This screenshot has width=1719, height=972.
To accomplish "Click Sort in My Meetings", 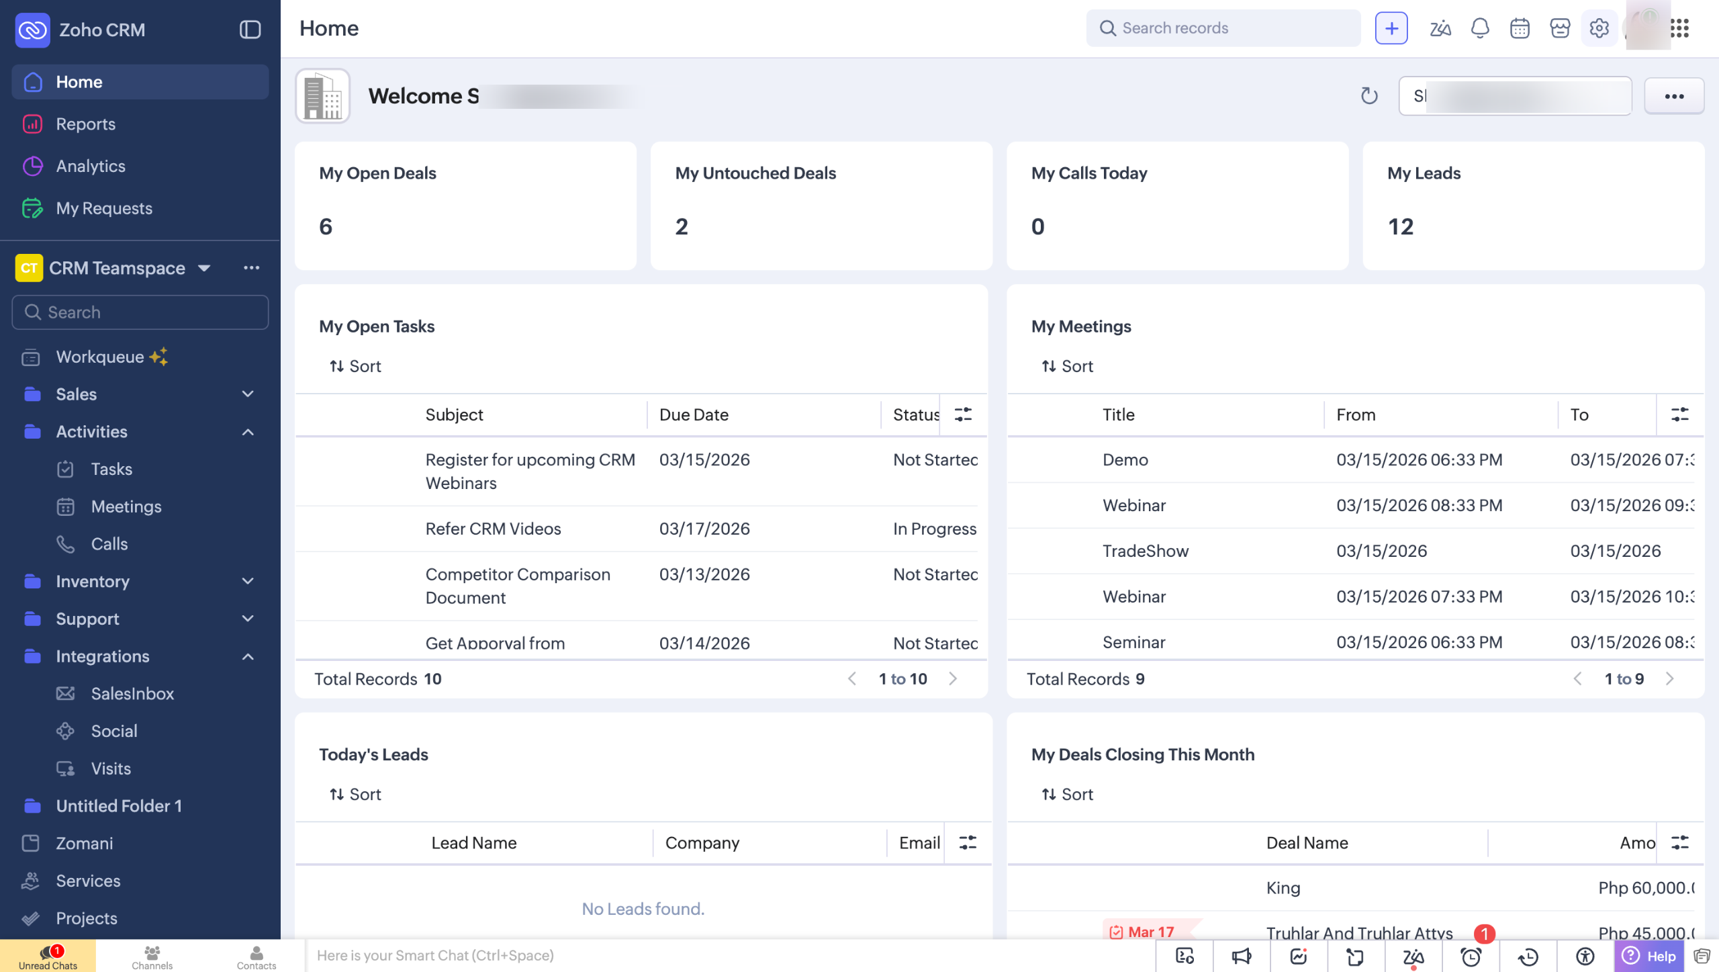I will tap(1067, 366).
